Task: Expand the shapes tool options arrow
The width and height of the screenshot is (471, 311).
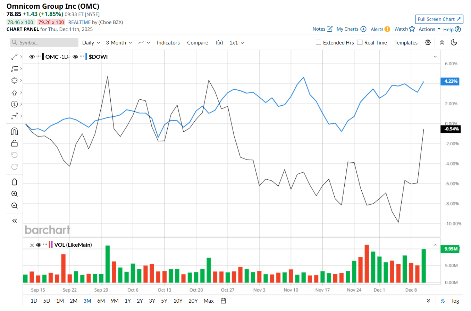Action: click(x=21, y=80)
